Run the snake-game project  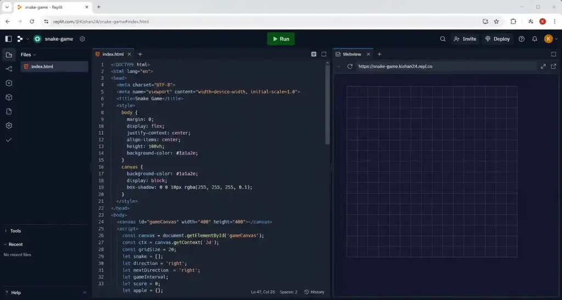coord(281,39)
